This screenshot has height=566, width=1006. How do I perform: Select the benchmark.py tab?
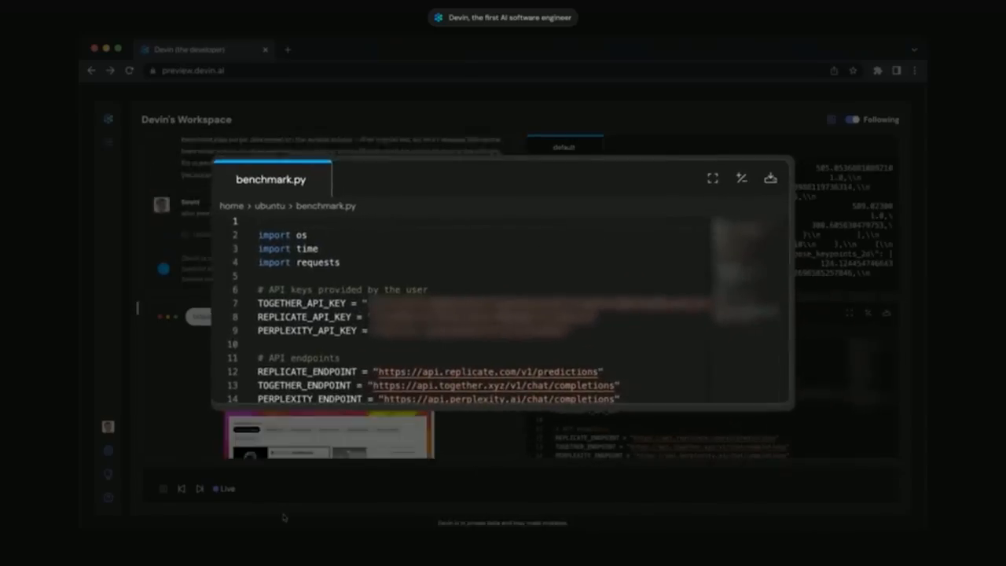[272, 179]
